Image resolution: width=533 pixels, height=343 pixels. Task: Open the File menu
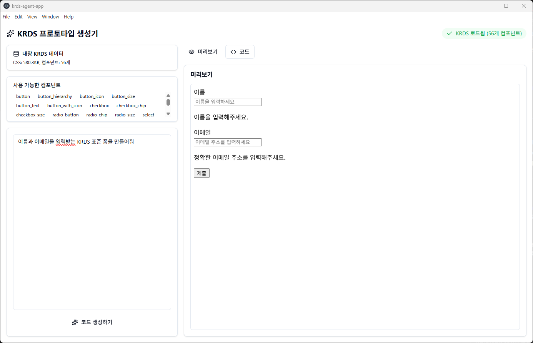pyautogui.click(x=6, y=17)
